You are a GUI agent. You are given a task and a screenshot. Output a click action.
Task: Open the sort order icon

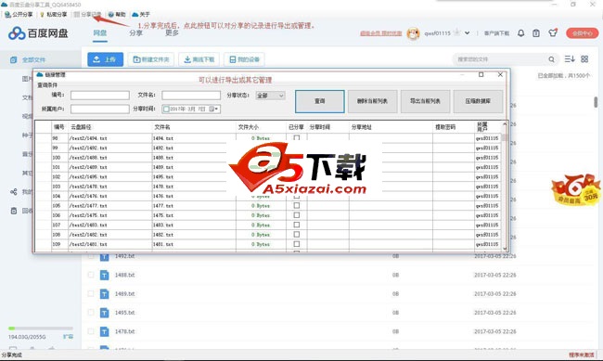click(570, 58)
